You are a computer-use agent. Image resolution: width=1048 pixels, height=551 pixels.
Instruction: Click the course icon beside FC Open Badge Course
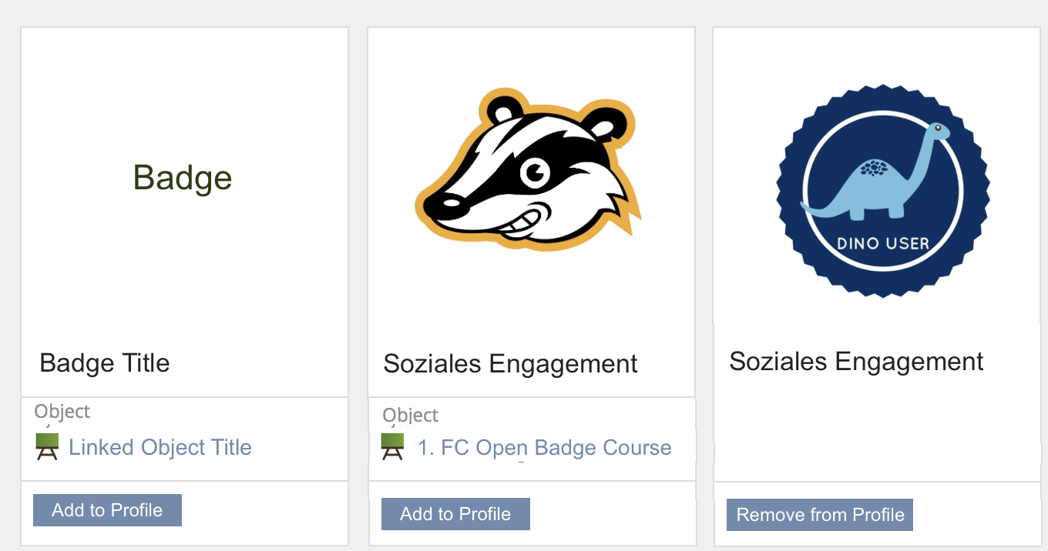click(x=392, y=447)
